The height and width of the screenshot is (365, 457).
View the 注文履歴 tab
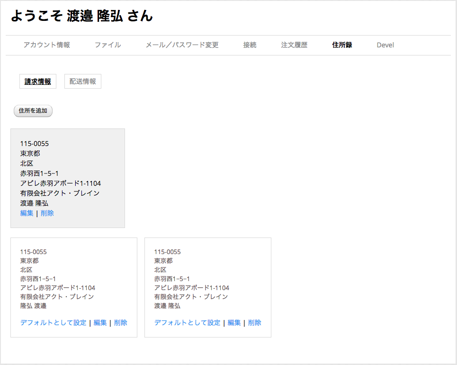tap(293, 45)
